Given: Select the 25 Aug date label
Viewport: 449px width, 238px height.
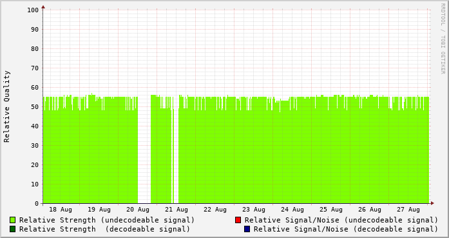Looking at the screenshot, I should 331,210.
